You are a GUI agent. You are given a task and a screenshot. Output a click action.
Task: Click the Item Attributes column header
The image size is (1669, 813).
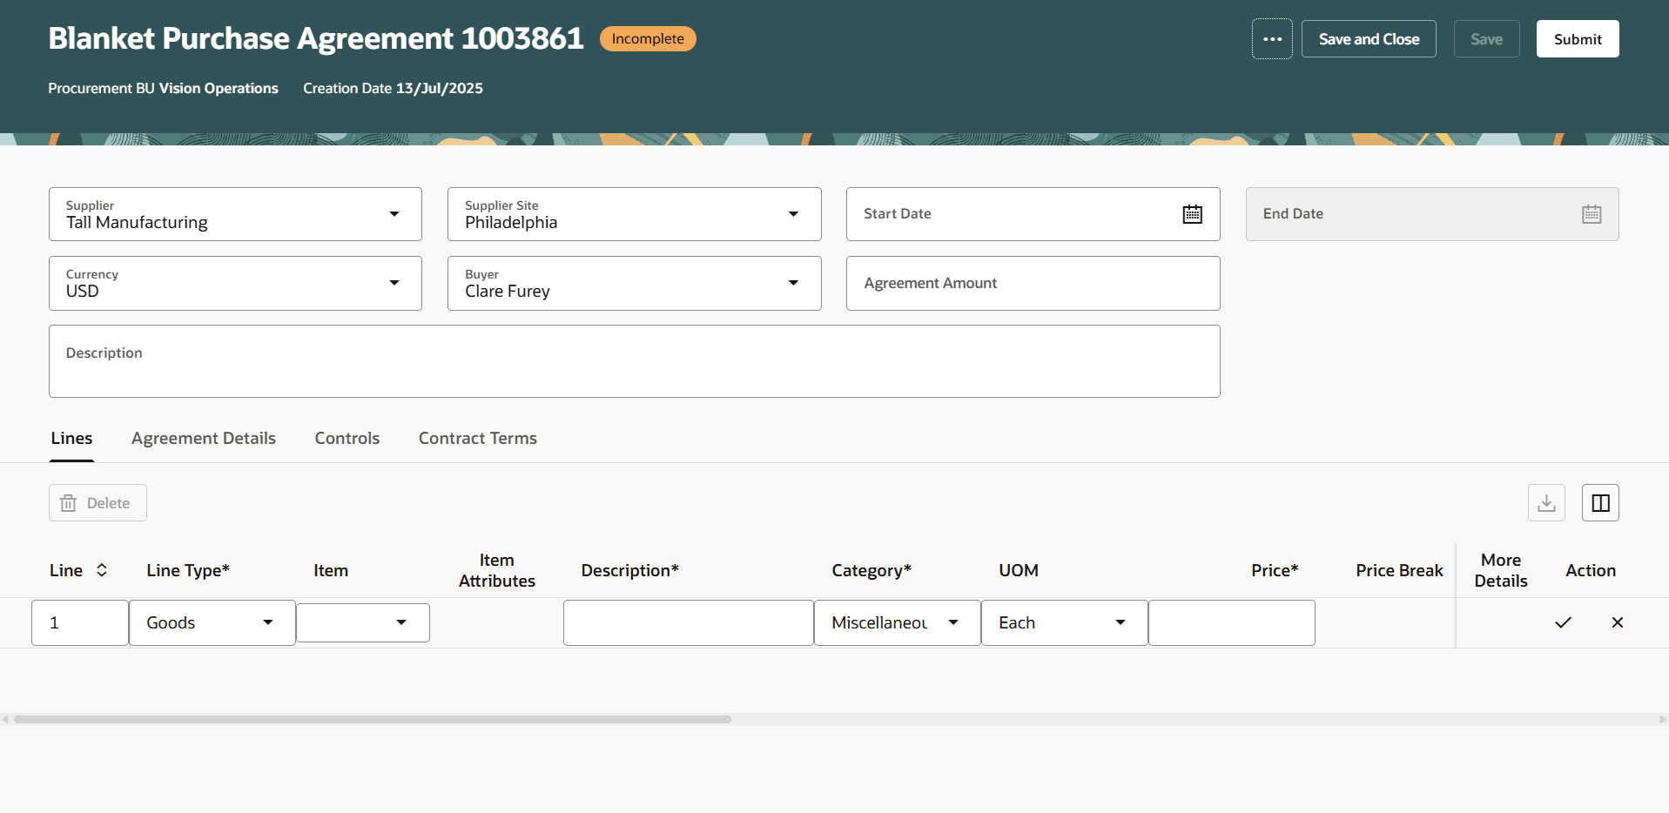pyautogui.click(x=497, y=570)
